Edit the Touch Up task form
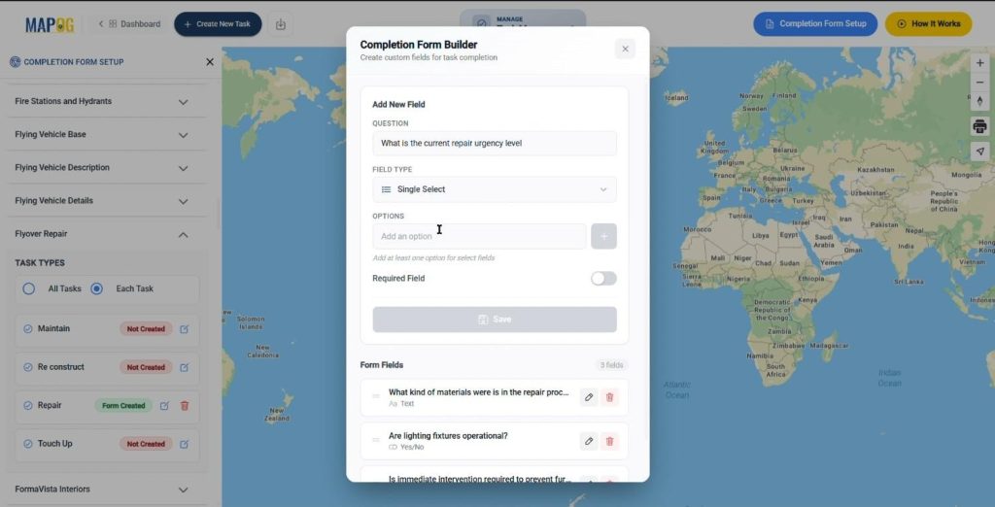Viewport: 995px width, 507px height. (184, 444)
